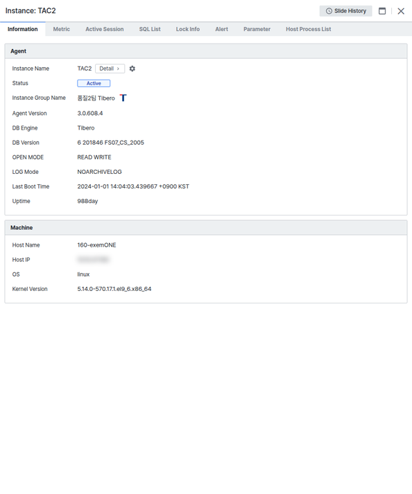This screenshot has height=494, width=412.
Task: Click the blurred Host IP value
Action: [x=93, y=260]
